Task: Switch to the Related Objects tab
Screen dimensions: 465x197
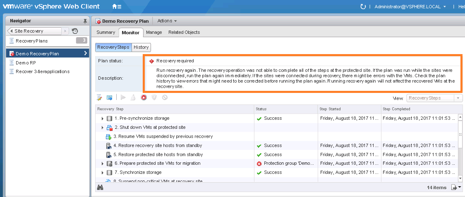Action: (x=184, y=32)
